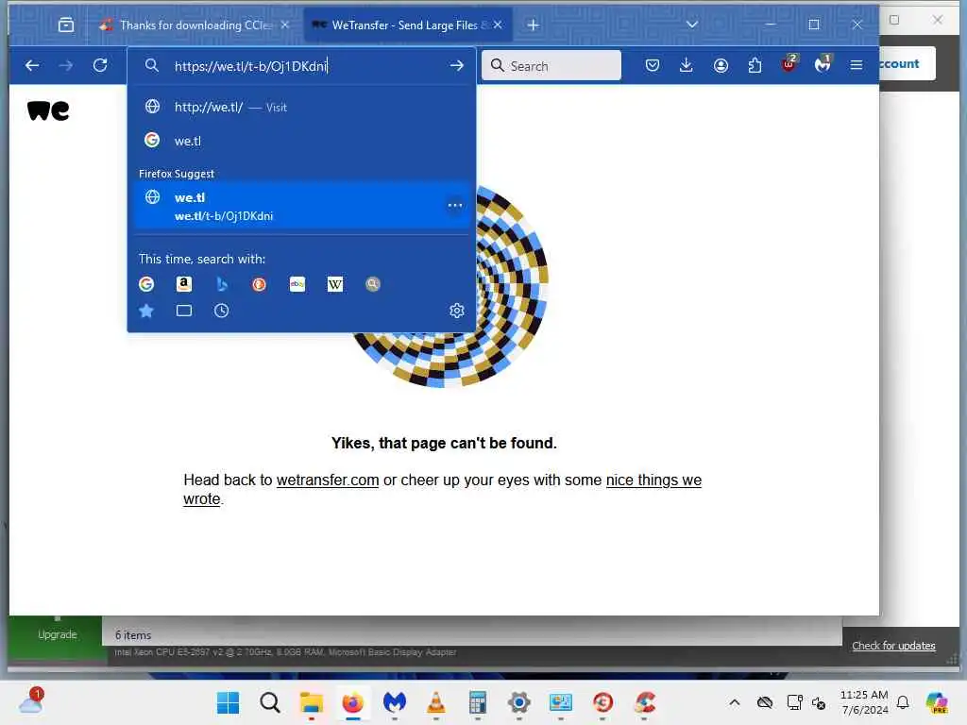Expand the system tray hidden icons chevron

tap(734, 702)
